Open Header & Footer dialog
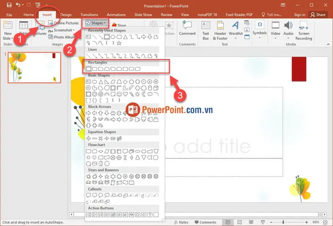This screenshot has width=333, height=226. tap(220, 31)
